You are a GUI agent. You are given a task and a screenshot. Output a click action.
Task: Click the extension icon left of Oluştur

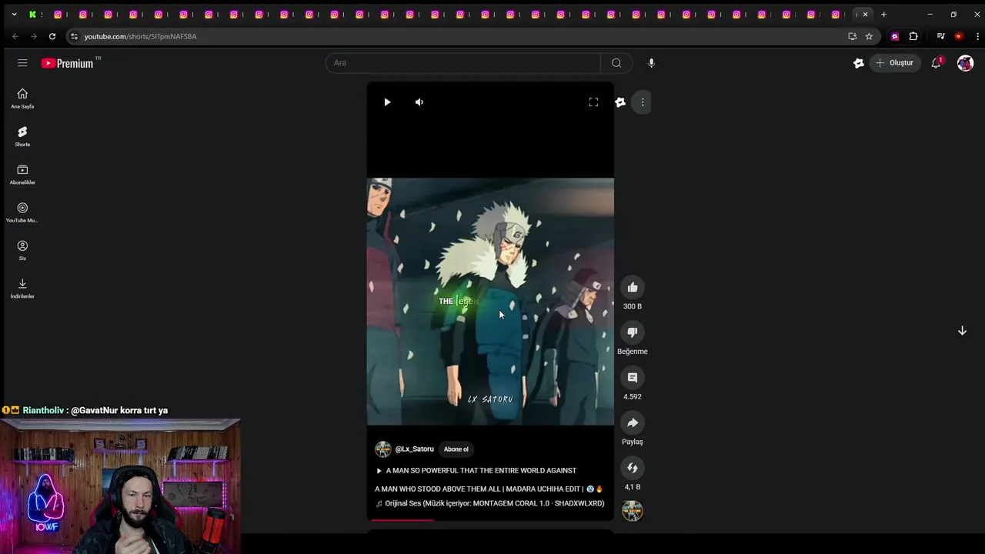coord(859,63)
